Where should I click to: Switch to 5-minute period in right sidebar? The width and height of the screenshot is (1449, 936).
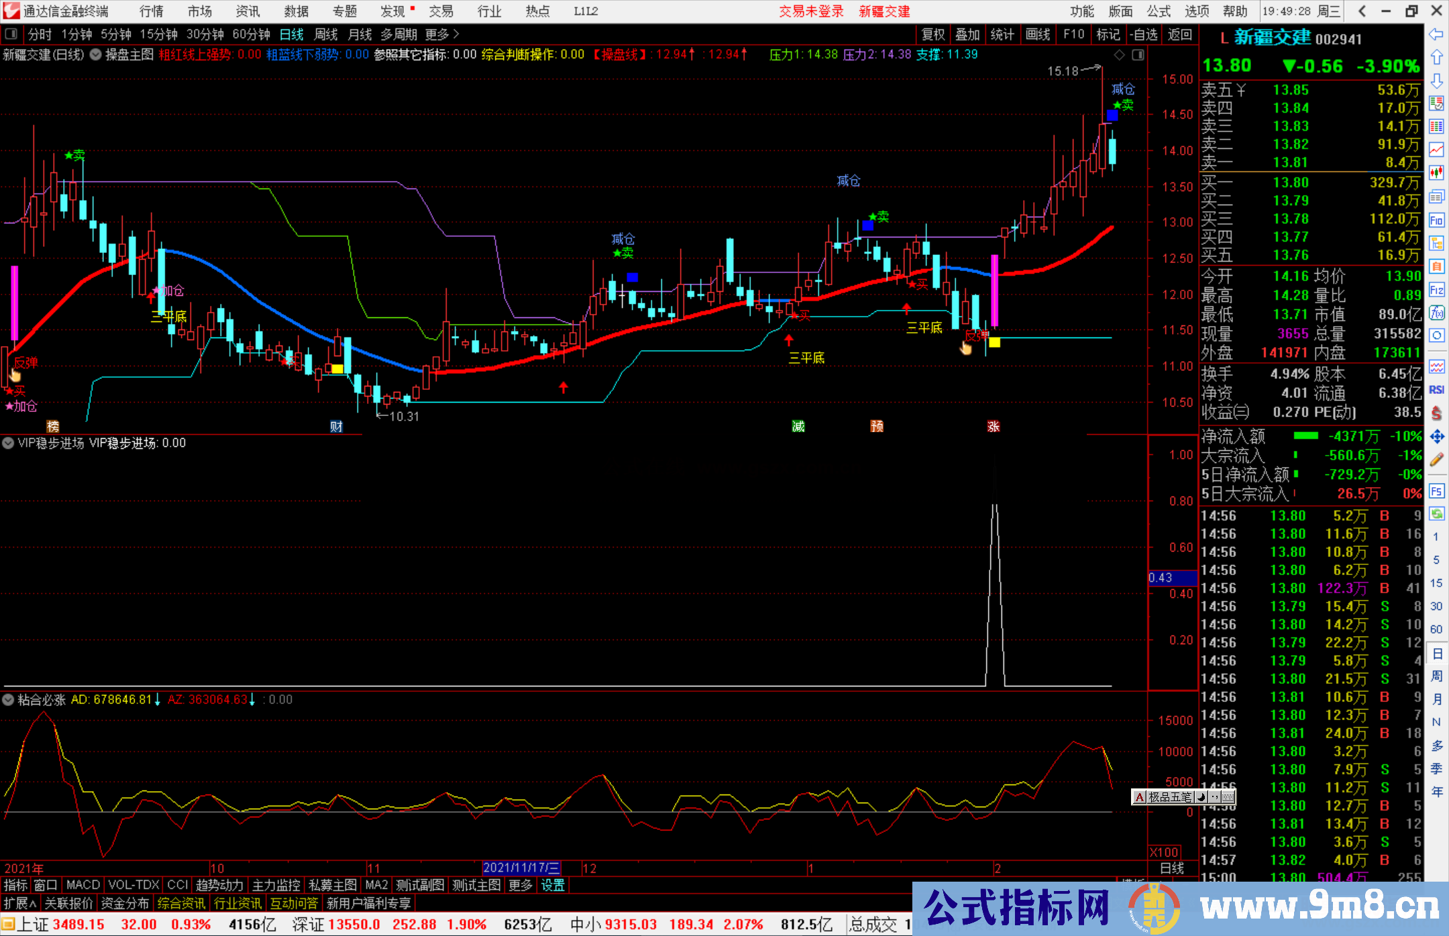[1436, 560]
